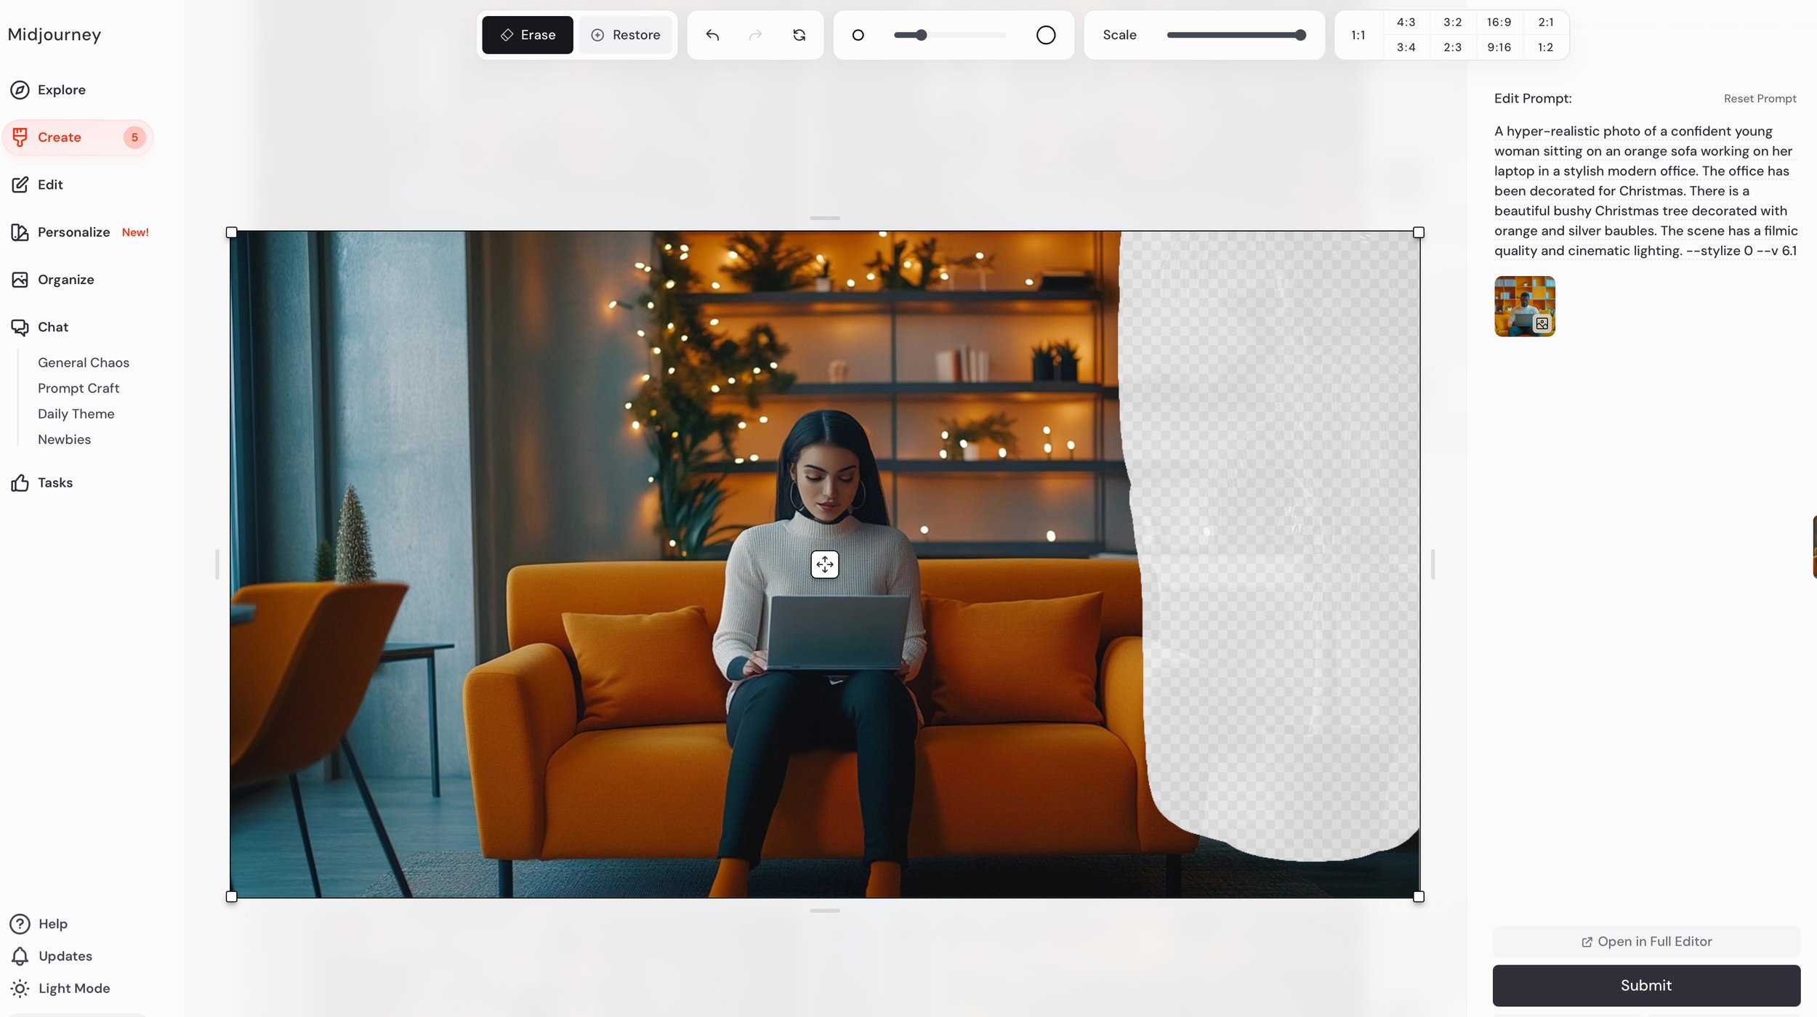Set aspect ratio to 2:1

coord(1546,23)
